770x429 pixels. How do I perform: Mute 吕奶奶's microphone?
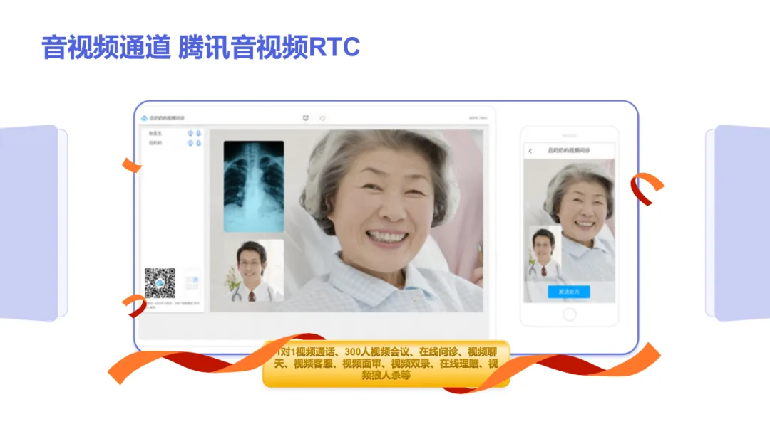tap(198, 143)
